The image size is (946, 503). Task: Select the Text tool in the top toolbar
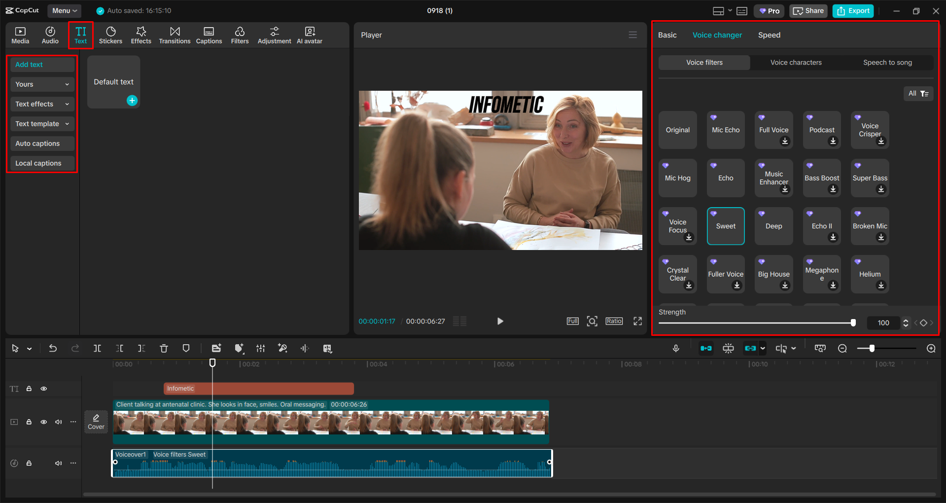80,35
